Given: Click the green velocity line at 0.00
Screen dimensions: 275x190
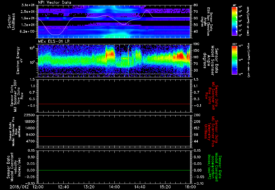Looking at the screenshot, I should (x=114, y=170).
